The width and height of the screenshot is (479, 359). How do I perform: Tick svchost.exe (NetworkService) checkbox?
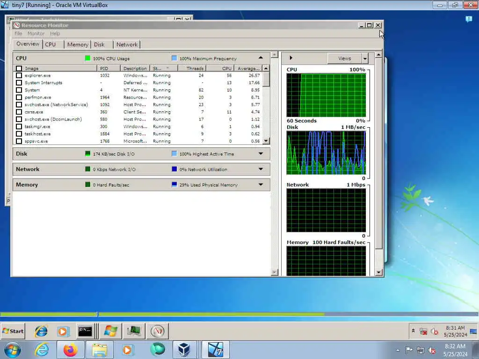(x=19, y=105)
